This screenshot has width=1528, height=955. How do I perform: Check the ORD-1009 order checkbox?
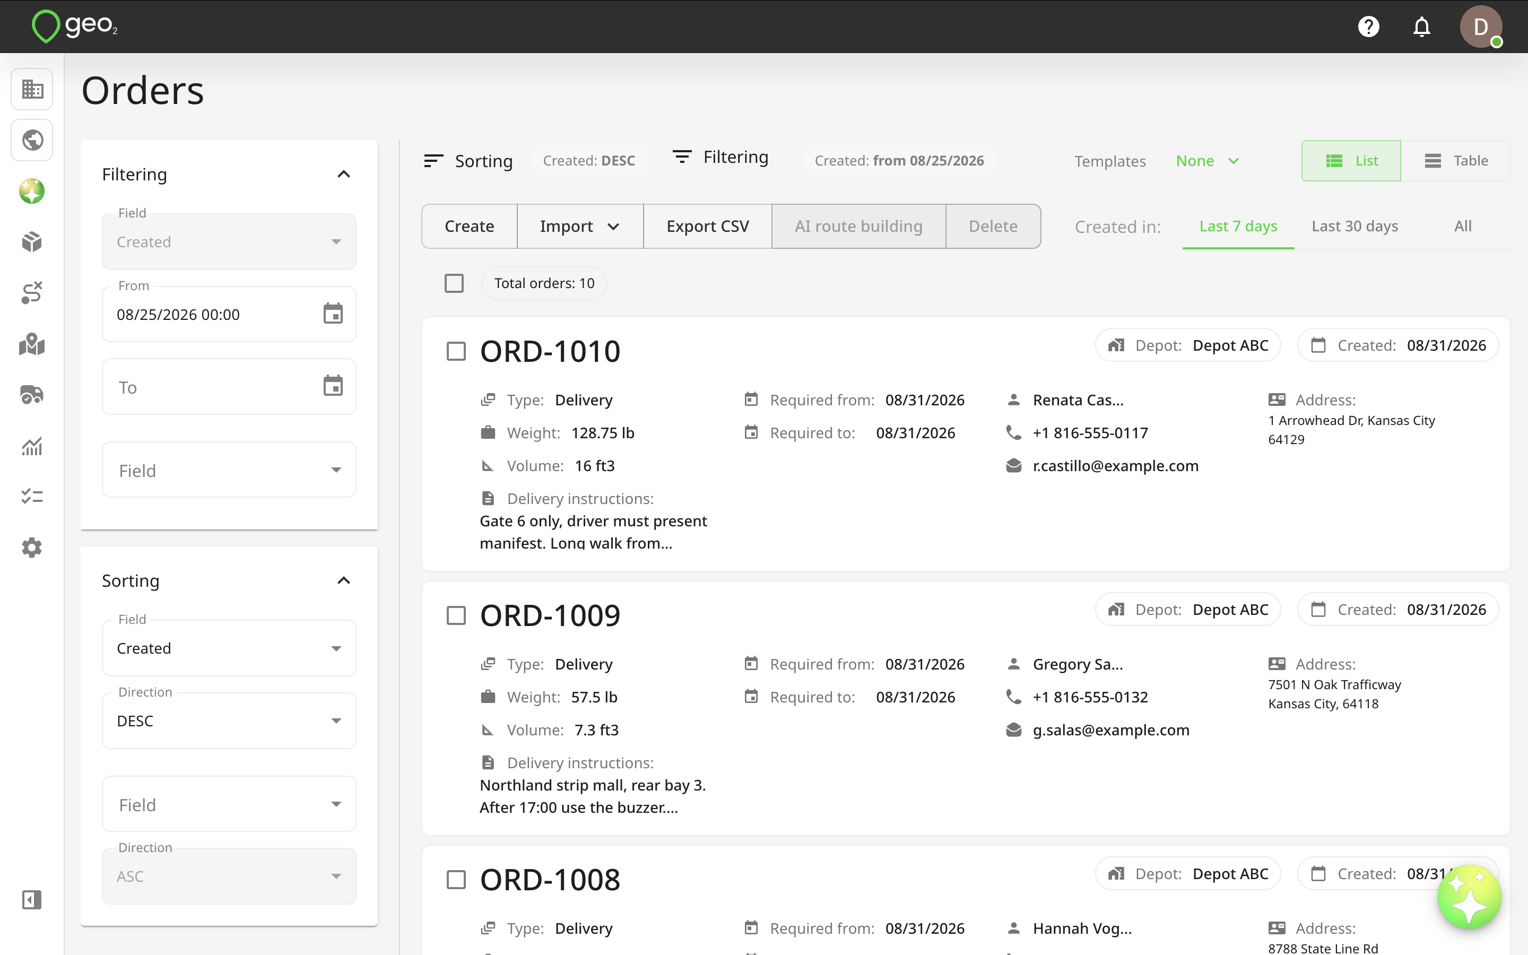[456, 615]
